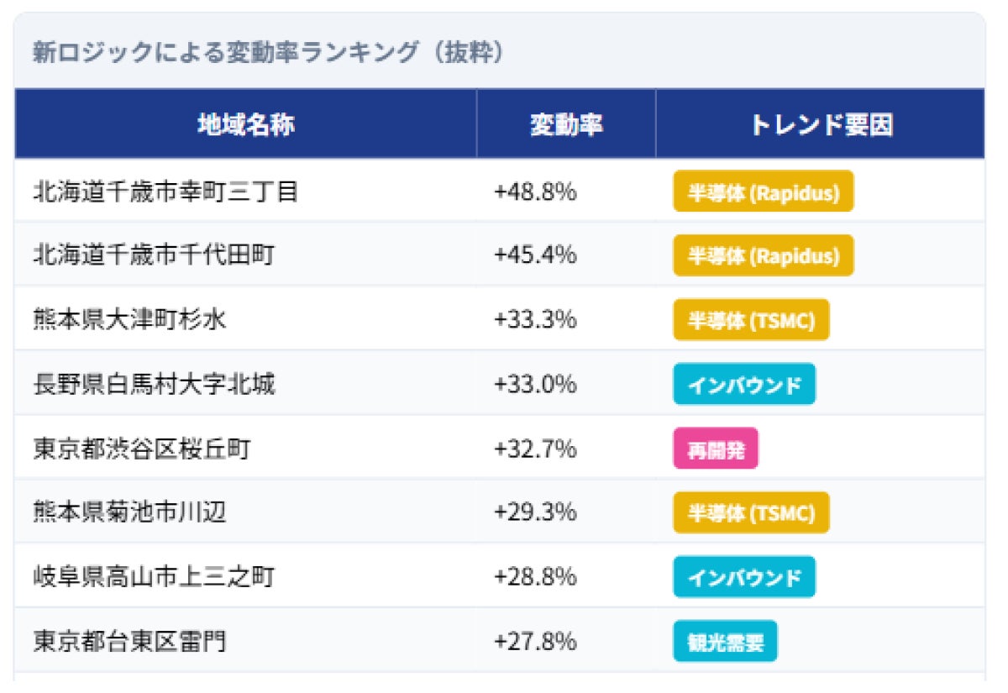The image size is (1008, 693).
Task: Select 東京都台東区雷門 row name
Action: coord(129,642)
